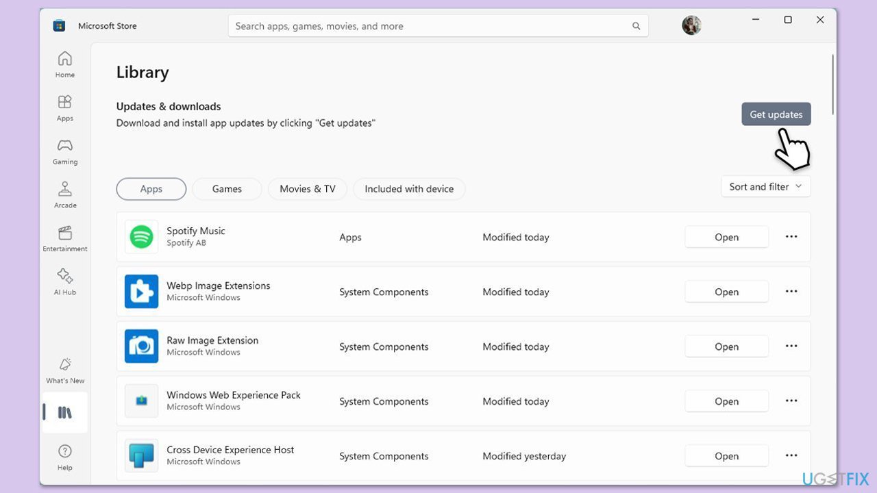Select the Movies & TV filter tab
877x493 pixels.
tap(307, 189)
